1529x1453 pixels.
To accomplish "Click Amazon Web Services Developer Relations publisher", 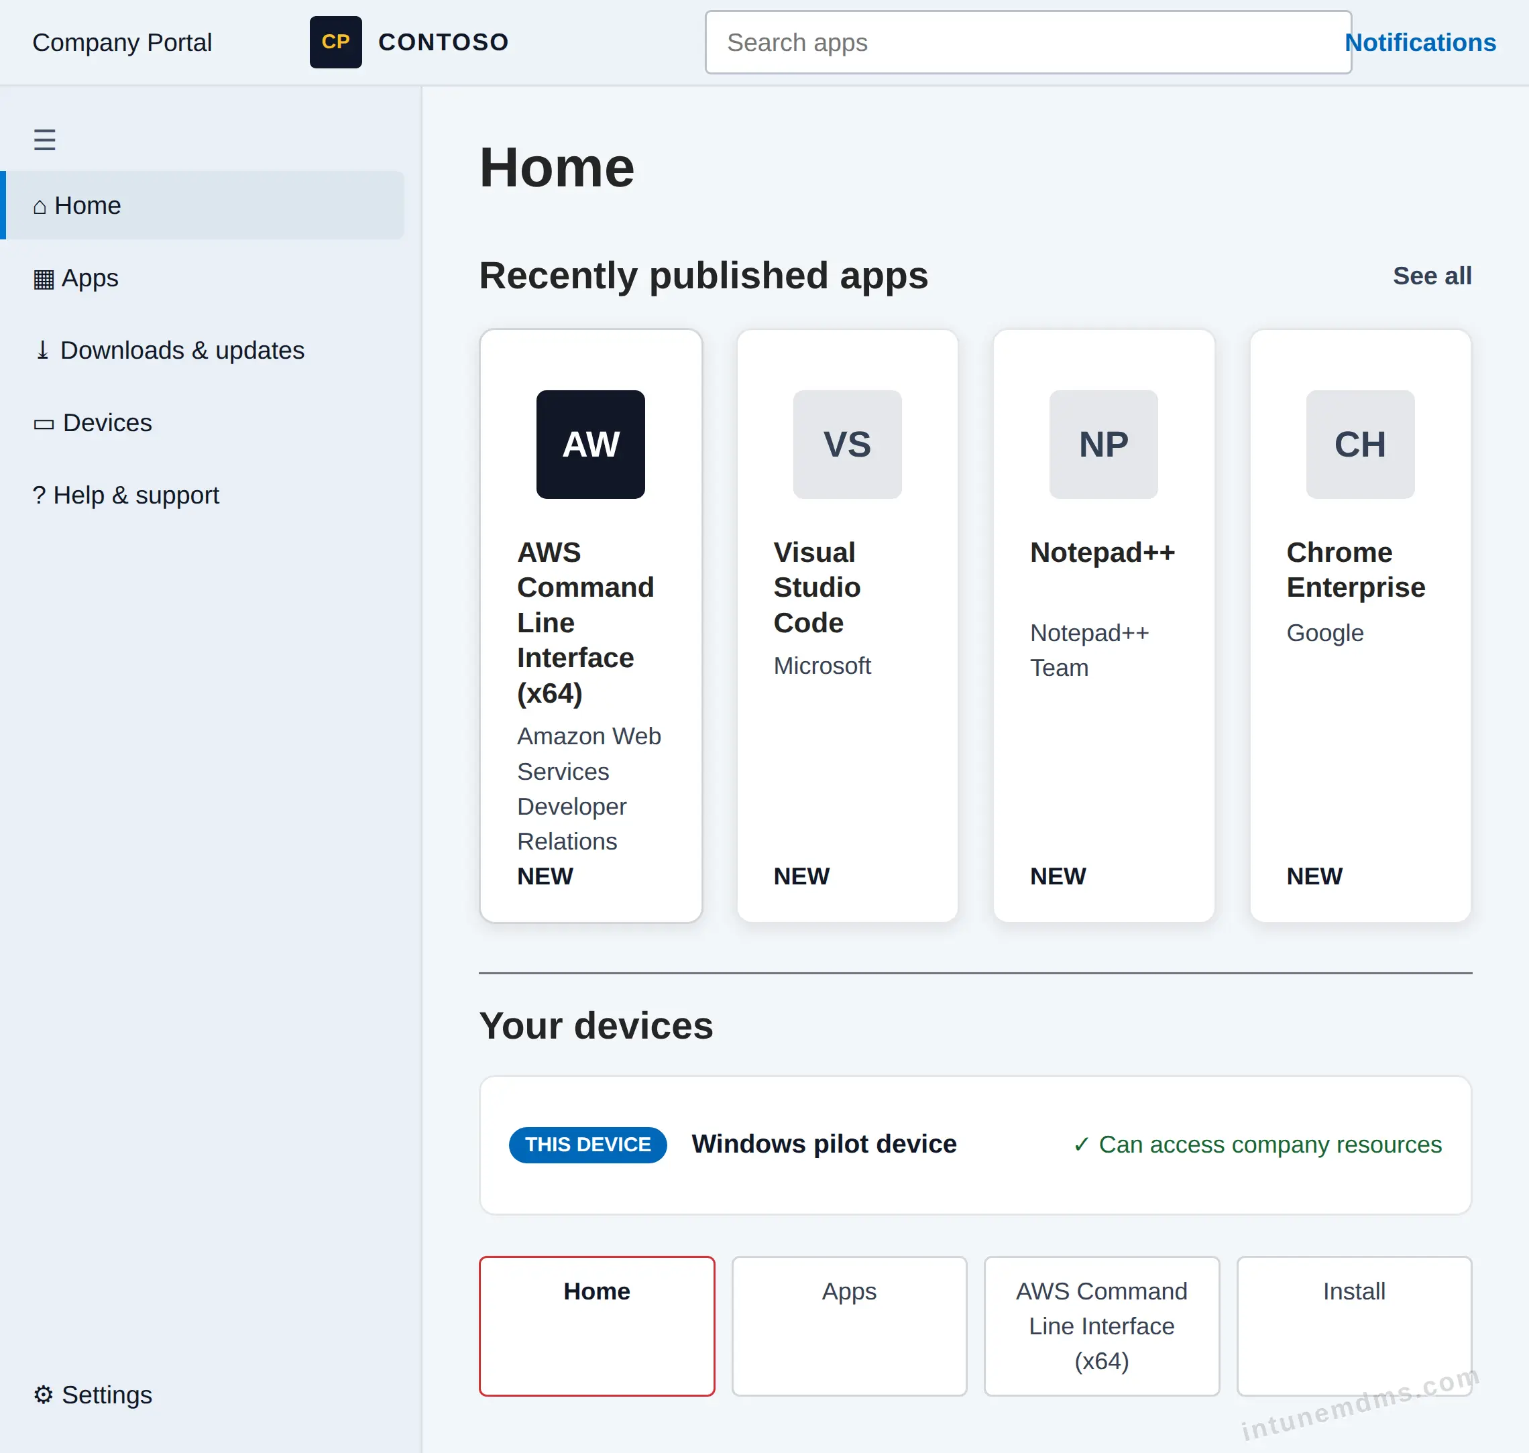I will tap(589, 789).
